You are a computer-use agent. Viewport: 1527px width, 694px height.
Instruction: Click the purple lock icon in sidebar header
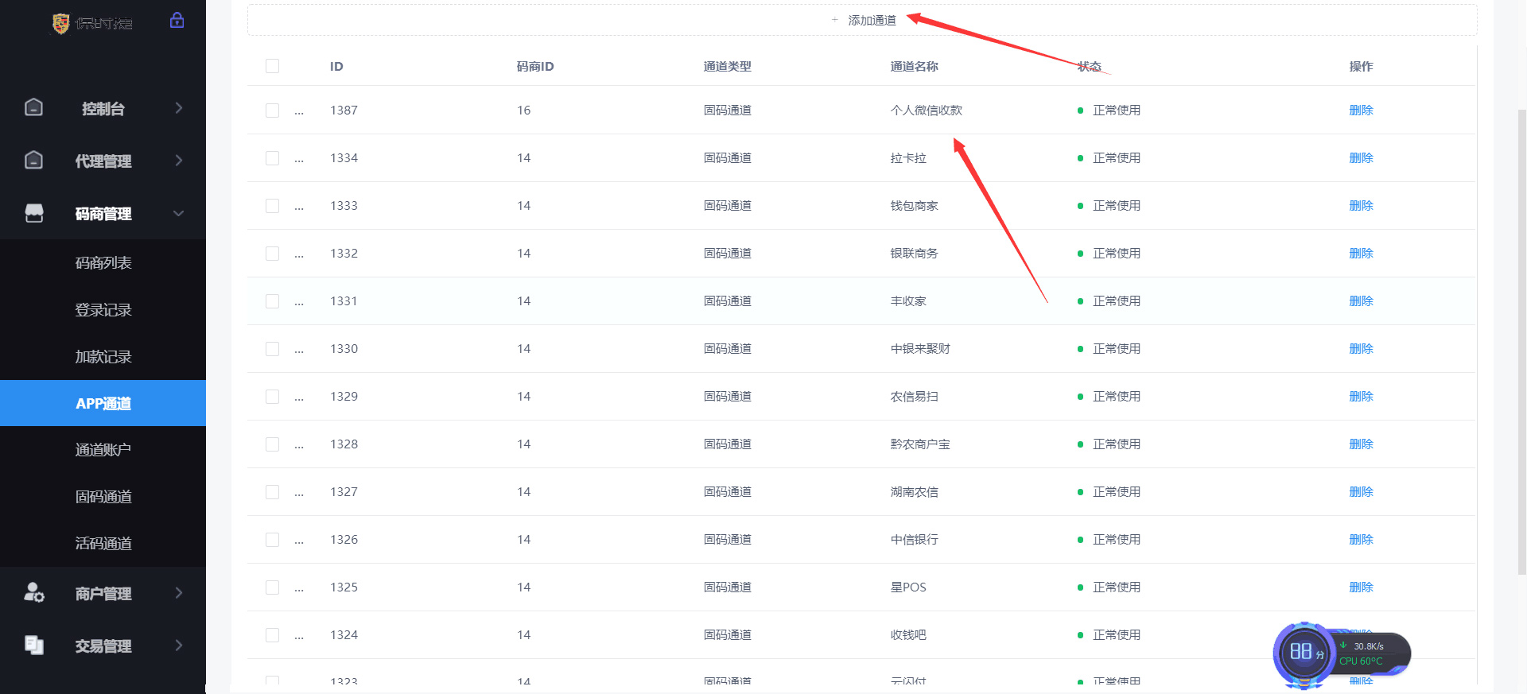[x=177, y=20]
